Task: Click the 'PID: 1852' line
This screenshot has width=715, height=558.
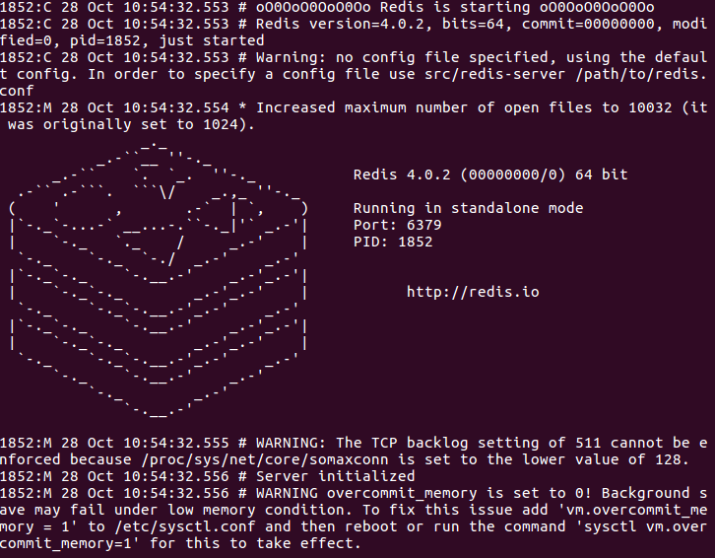Action: coord(393,242)
